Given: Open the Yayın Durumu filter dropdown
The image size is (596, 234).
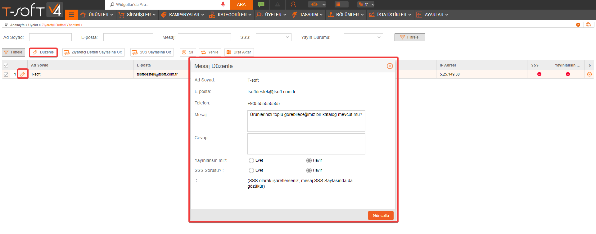Looking at the screenshot, I should click(x=363, y=37).
